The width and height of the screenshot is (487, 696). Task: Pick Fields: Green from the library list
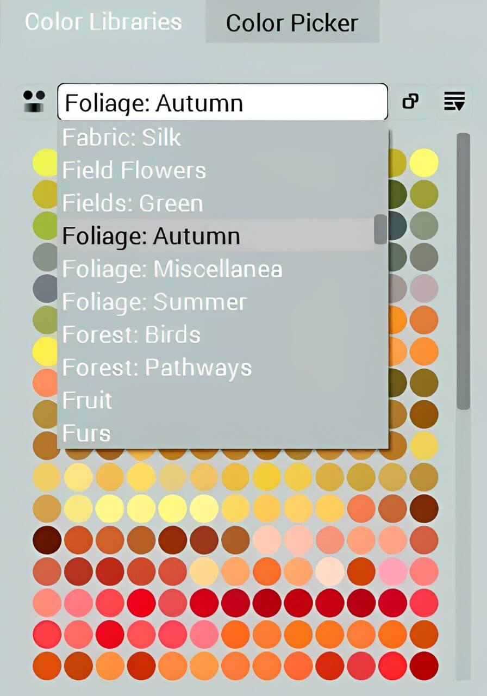pyautogui.click(x=133, y=203)
